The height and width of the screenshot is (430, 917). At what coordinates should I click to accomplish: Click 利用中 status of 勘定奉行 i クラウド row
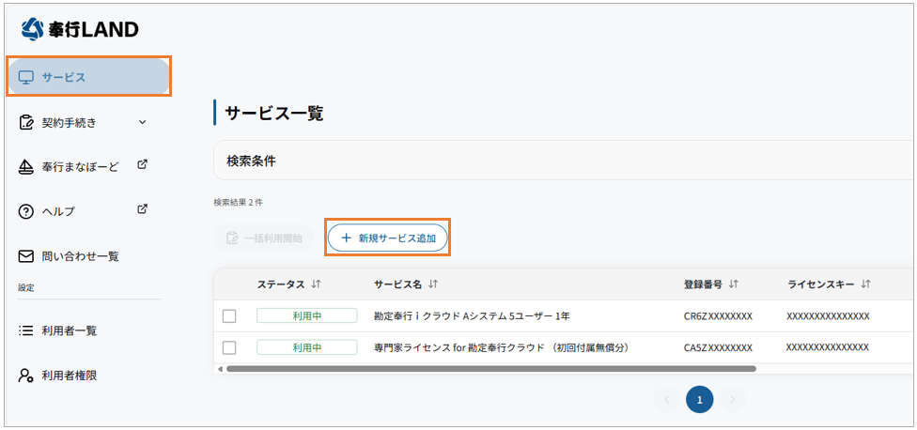pos(307,316)
